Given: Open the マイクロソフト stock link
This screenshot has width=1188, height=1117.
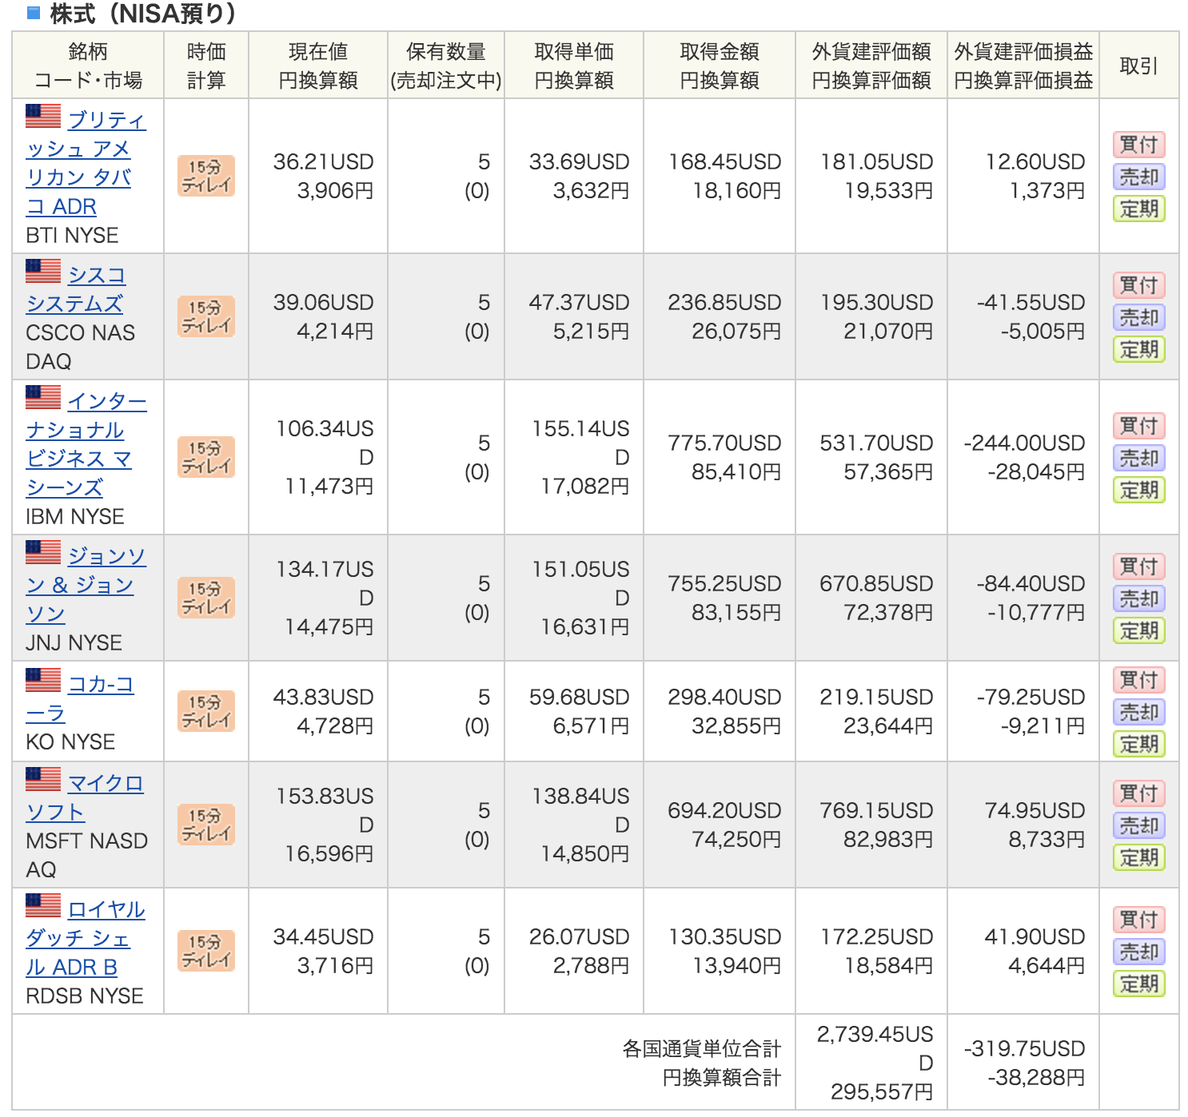Looking at the screenshot, I should [85, 798].
